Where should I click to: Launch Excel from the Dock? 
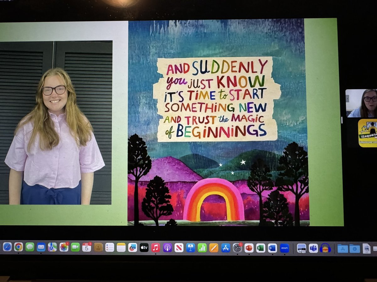click(x=260, y=248)
